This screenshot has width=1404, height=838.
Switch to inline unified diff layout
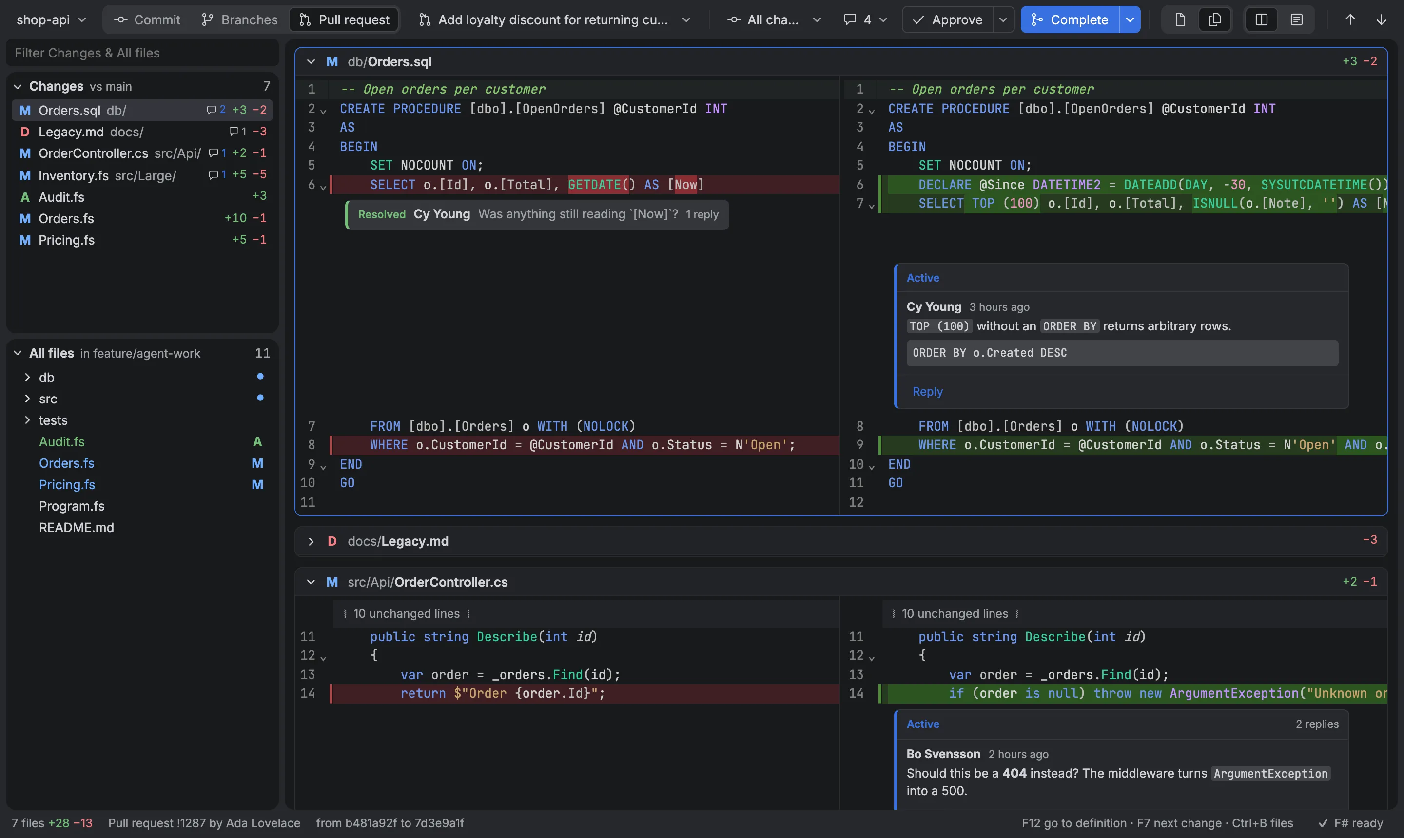click(1297, 20)
